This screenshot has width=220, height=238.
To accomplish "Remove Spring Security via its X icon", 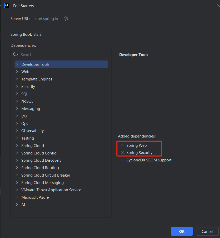I will [123, 153].
